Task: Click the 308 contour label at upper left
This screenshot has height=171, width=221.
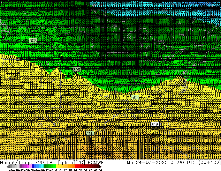Action: click(33, 40)
